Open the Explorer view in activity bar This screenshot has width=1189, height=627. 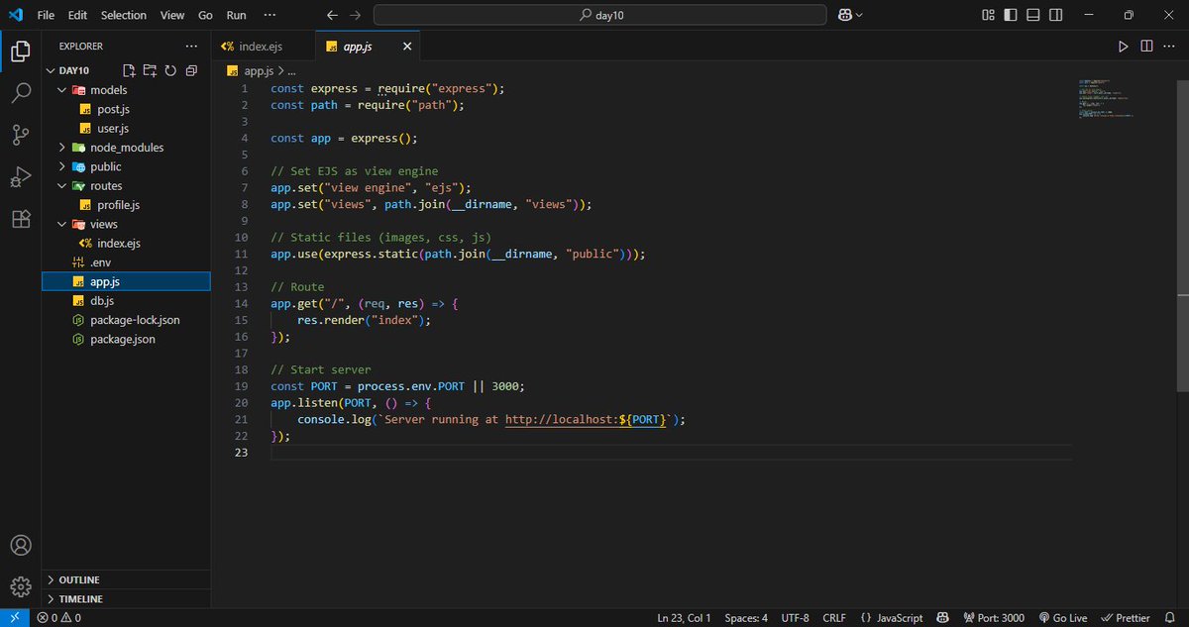point(20,52)
